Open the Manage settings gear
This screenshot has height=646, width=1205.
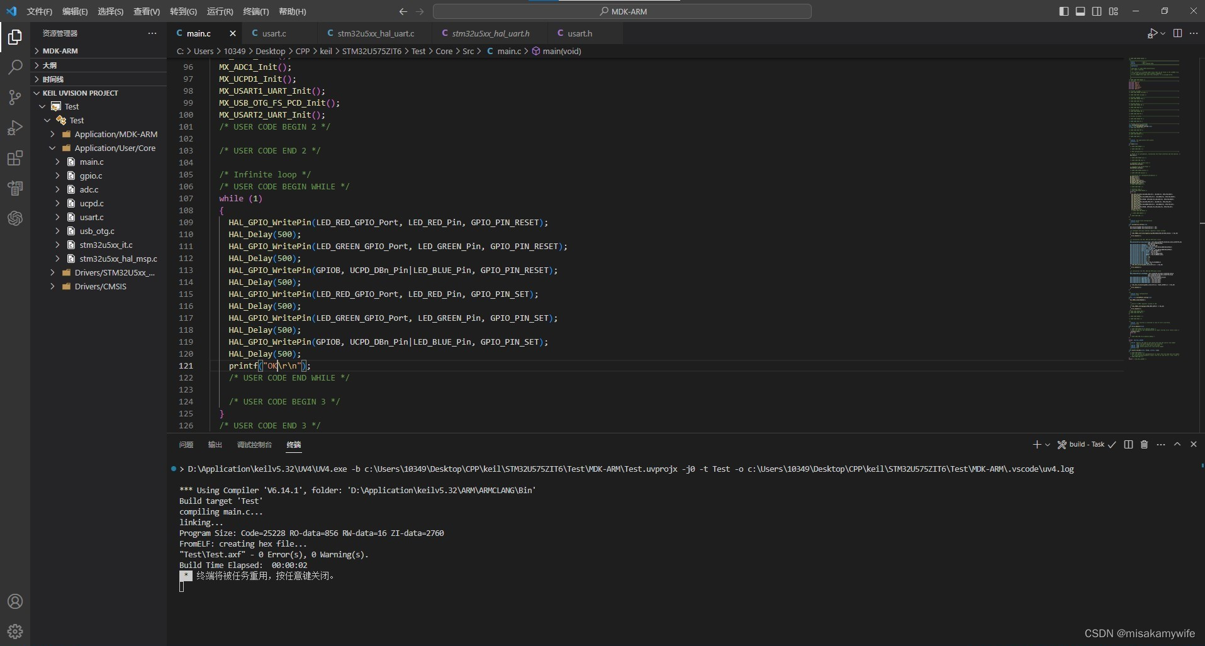[15, 632]
